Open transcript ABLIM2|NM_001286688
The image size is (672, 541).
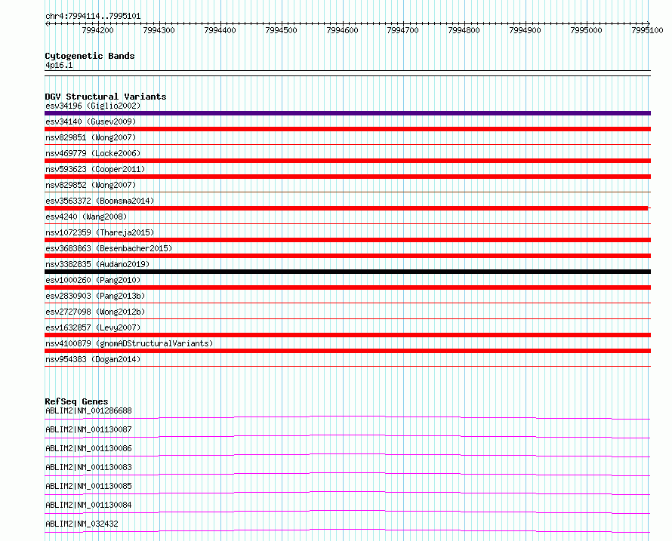tap(88, 410)
